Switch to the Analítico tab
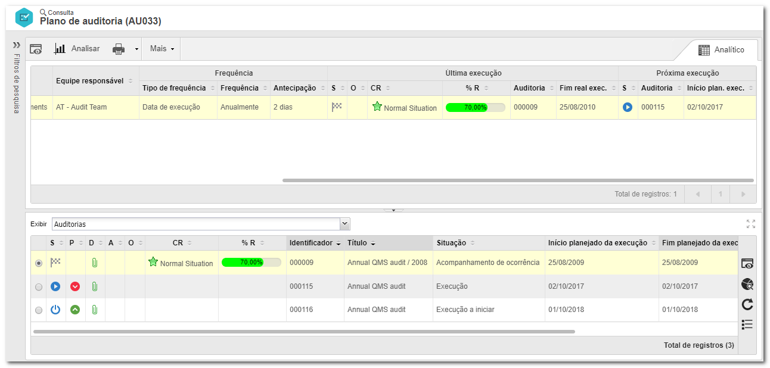The width and height of the screenshot is (770, 368). pyautogui.click(x=721, y=50)
